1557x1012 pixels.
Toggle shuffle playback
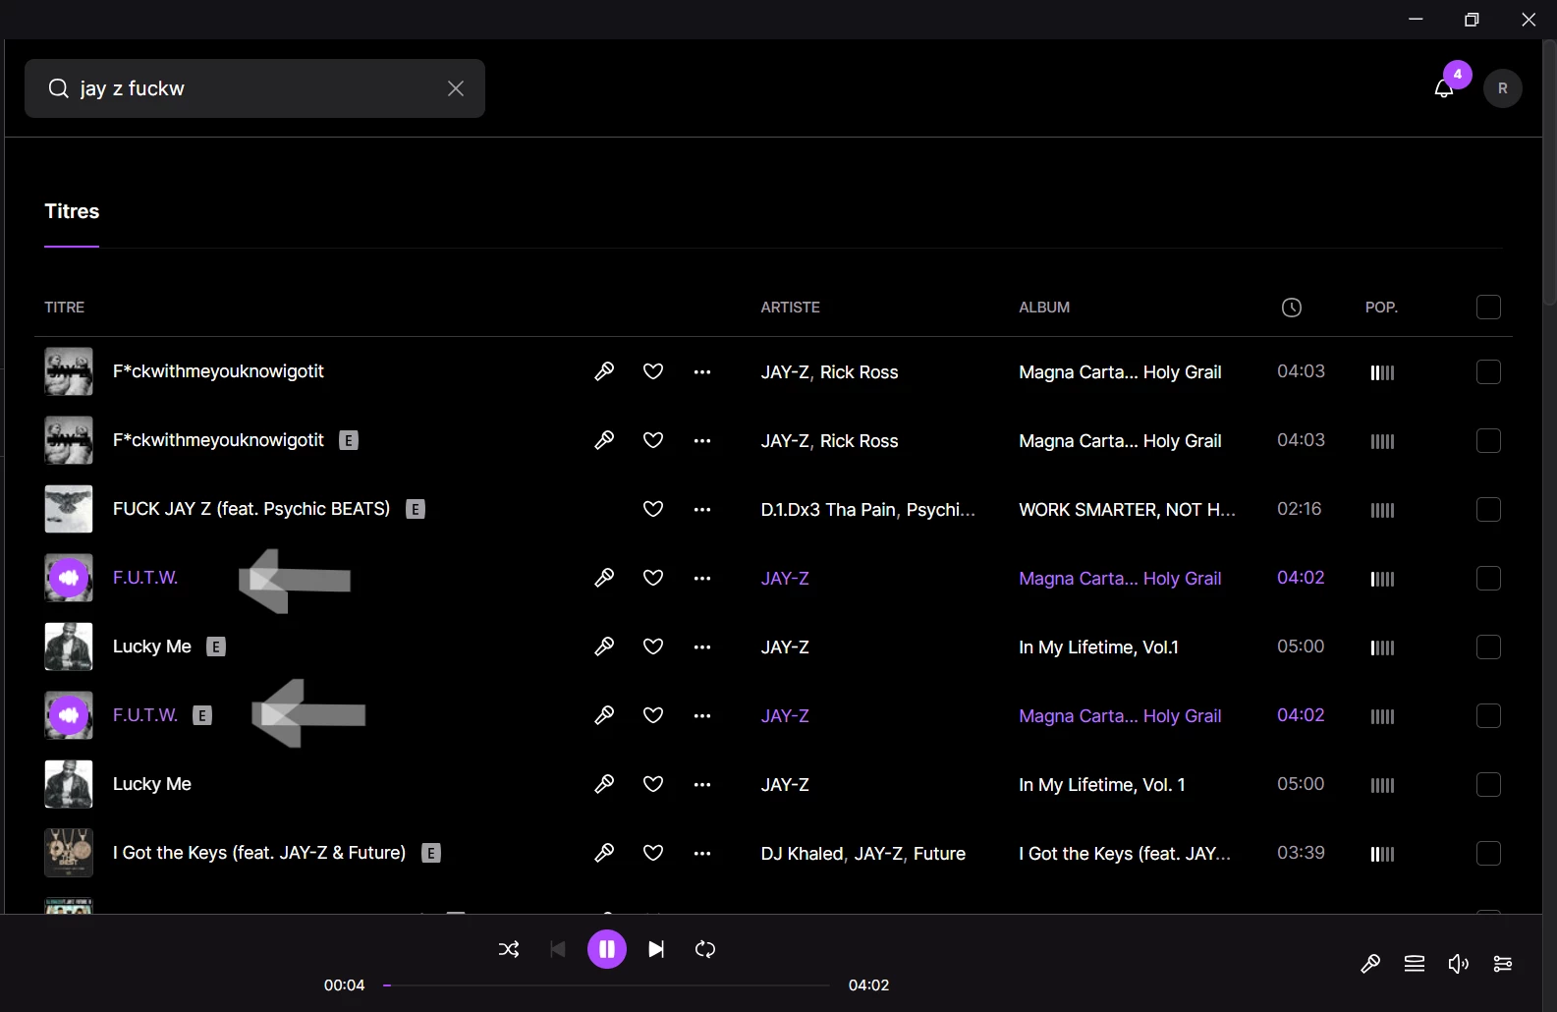(509, 949)
